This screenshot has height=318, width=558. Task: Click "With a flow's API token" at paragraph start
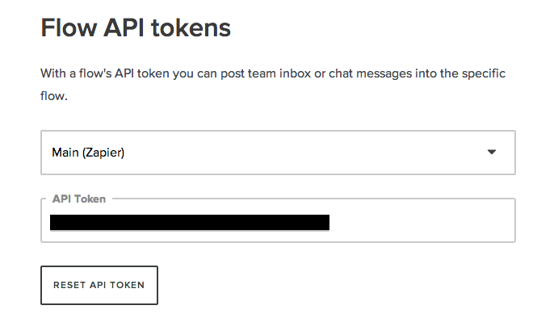(105, 73)
